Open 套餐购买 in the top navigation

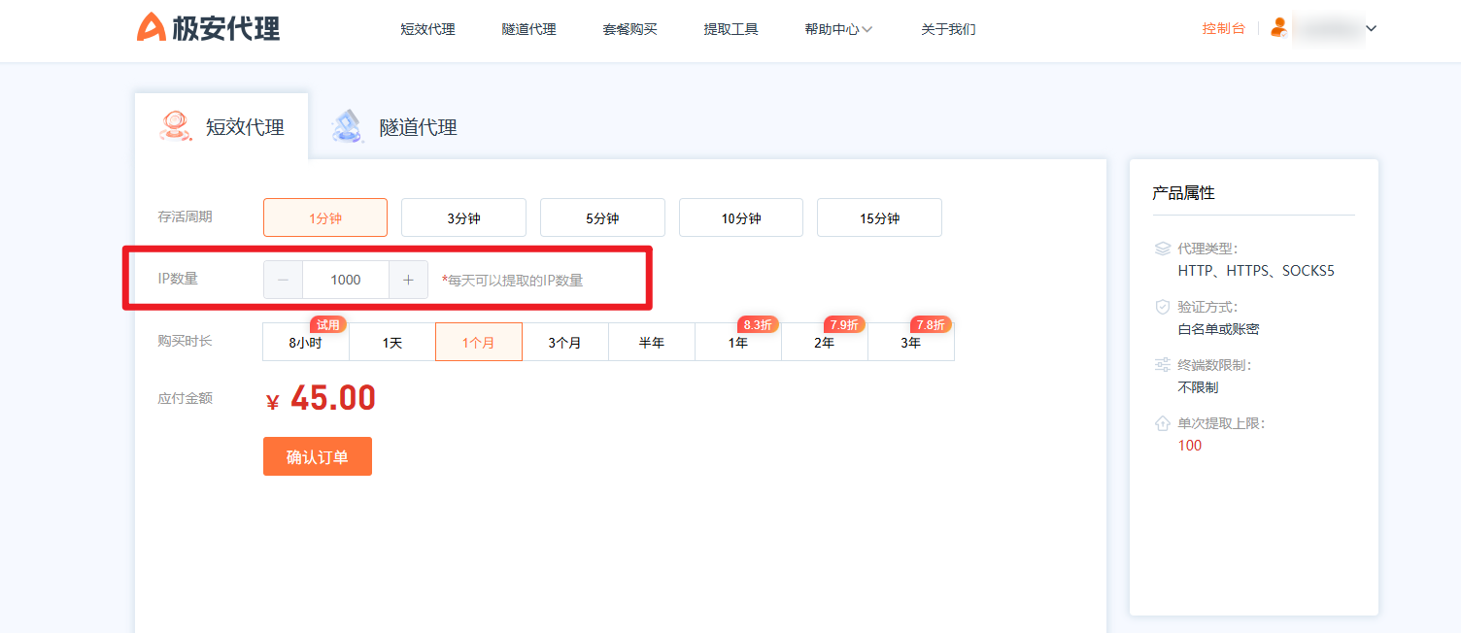click(629, 29)
